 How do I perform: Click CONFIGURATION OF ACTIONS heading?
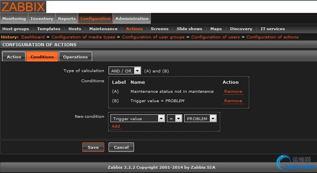pos(40,45)
